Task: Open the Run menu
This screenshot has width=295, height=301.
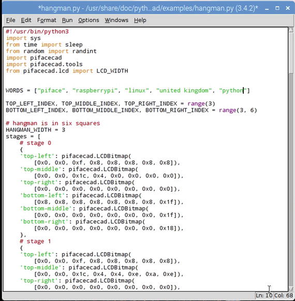Action: (x=67, y=20)
